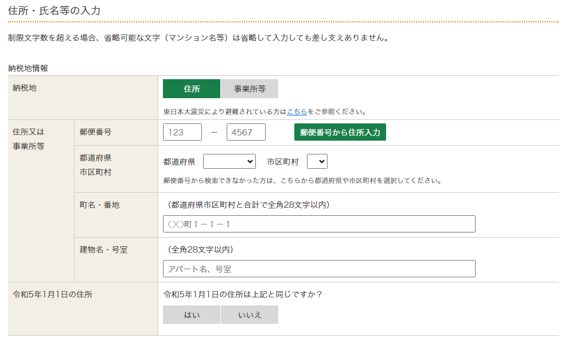Click the 住所・氏名等の入力 page heading
Screen dimensions: 572x345
pos(56,10)
